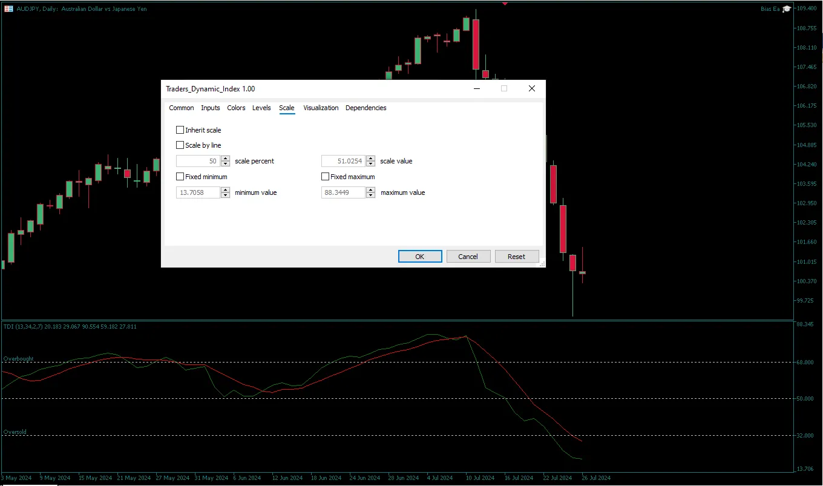Close the Traders_Dynamic_Index dialog
The width and height of the screenshot is (823, 486).
531,88
